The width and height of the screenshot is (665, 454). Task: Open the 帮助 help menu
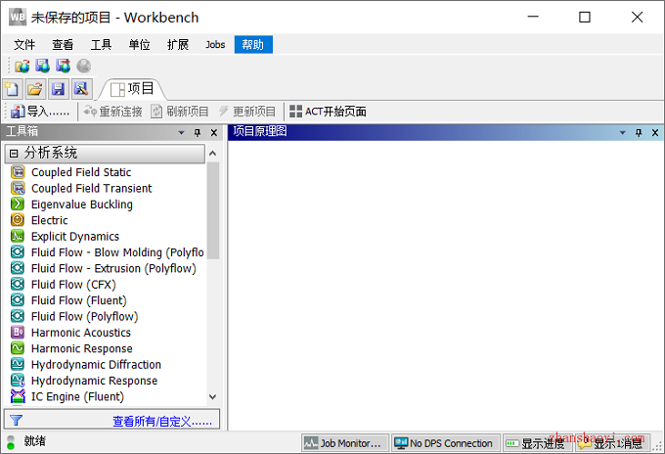pos(253,45)
